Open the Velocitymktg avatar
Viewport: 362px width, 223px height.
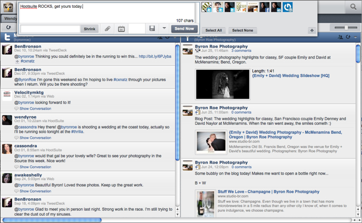(x=7, y=95)
